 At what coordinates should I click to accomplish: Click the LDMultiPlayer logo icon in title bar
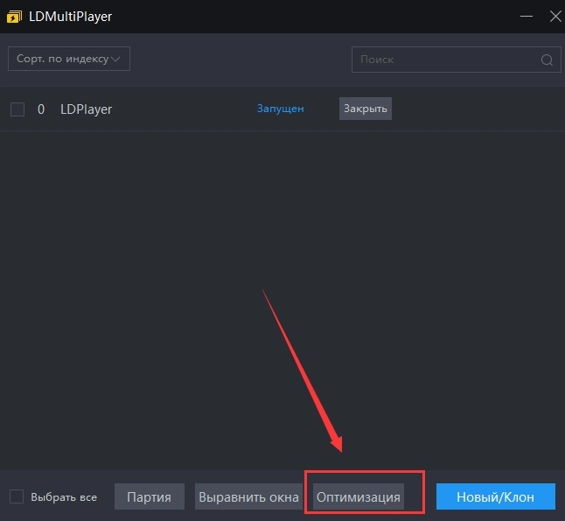[14, 16]
